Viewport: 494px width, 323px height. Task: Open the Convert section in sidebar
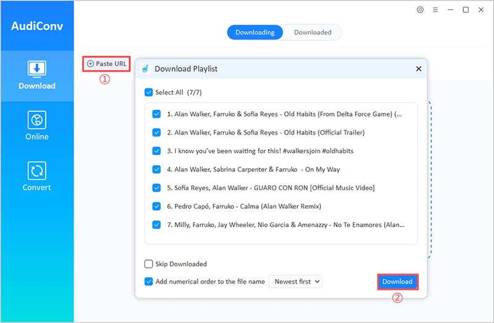(37, 177)
